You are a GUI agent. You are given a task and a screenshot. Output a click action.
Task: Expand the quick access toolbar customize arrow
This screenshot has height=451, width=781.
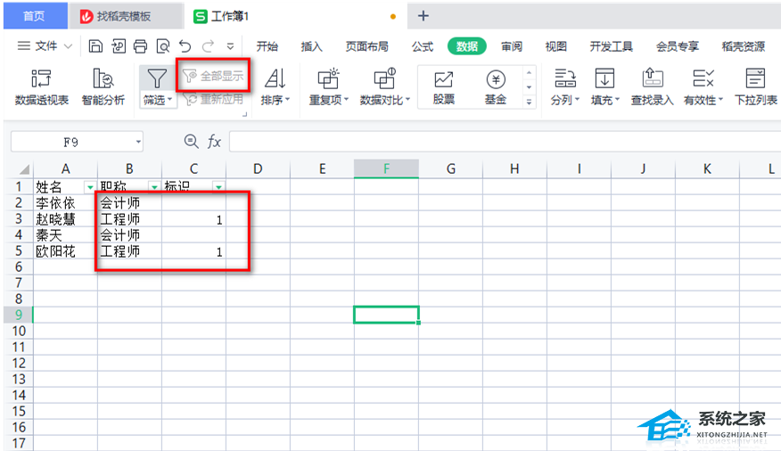pyautogui.click(x=230, y=46)
